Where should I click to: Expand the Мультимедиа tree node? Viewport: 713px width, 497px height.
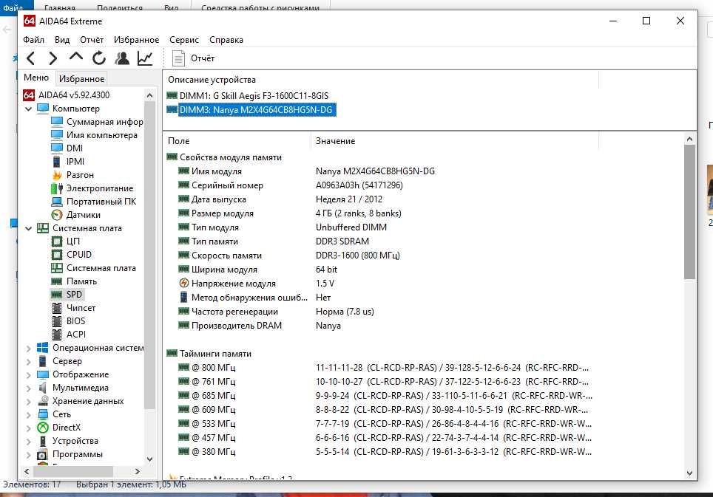28,388
